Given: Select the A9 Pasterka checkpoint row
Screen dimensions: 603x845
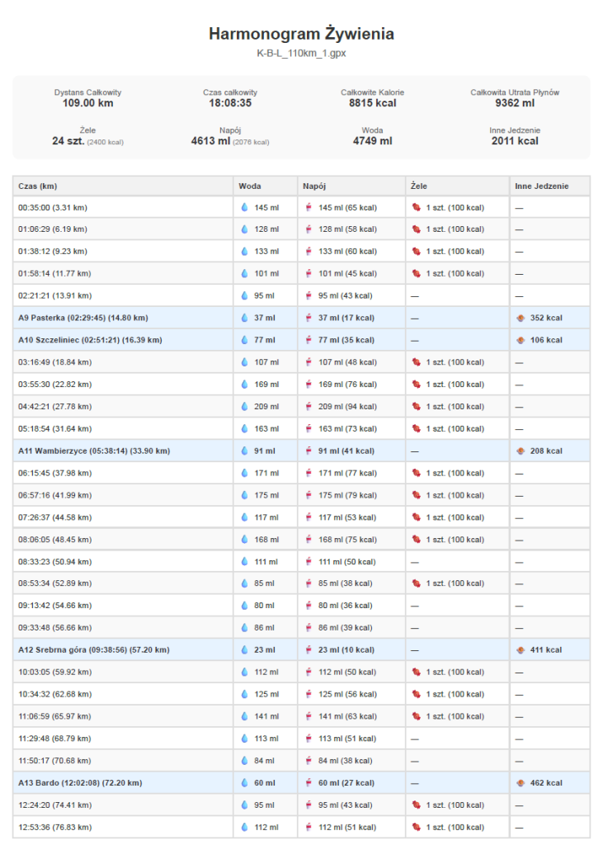Looking at the screenshot, I should coord(301,318).
